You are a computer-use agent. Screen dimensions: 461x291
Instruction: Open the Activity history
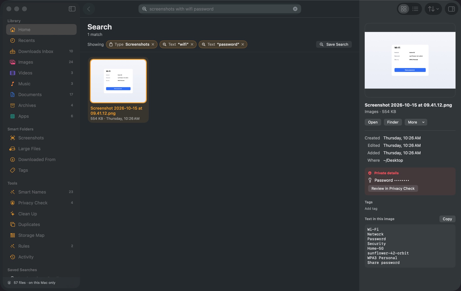coord(41,257)
